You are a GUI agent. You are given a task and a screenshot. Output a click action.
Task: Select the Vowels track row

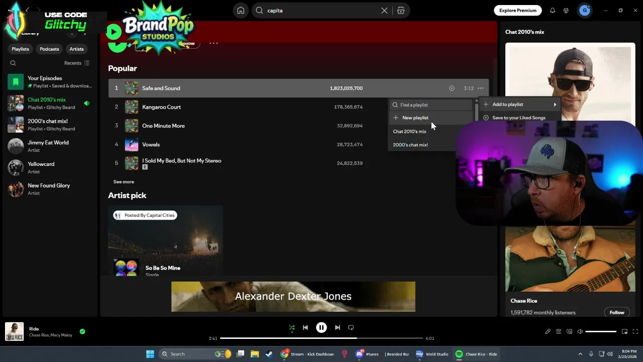[x=298, y=144]
